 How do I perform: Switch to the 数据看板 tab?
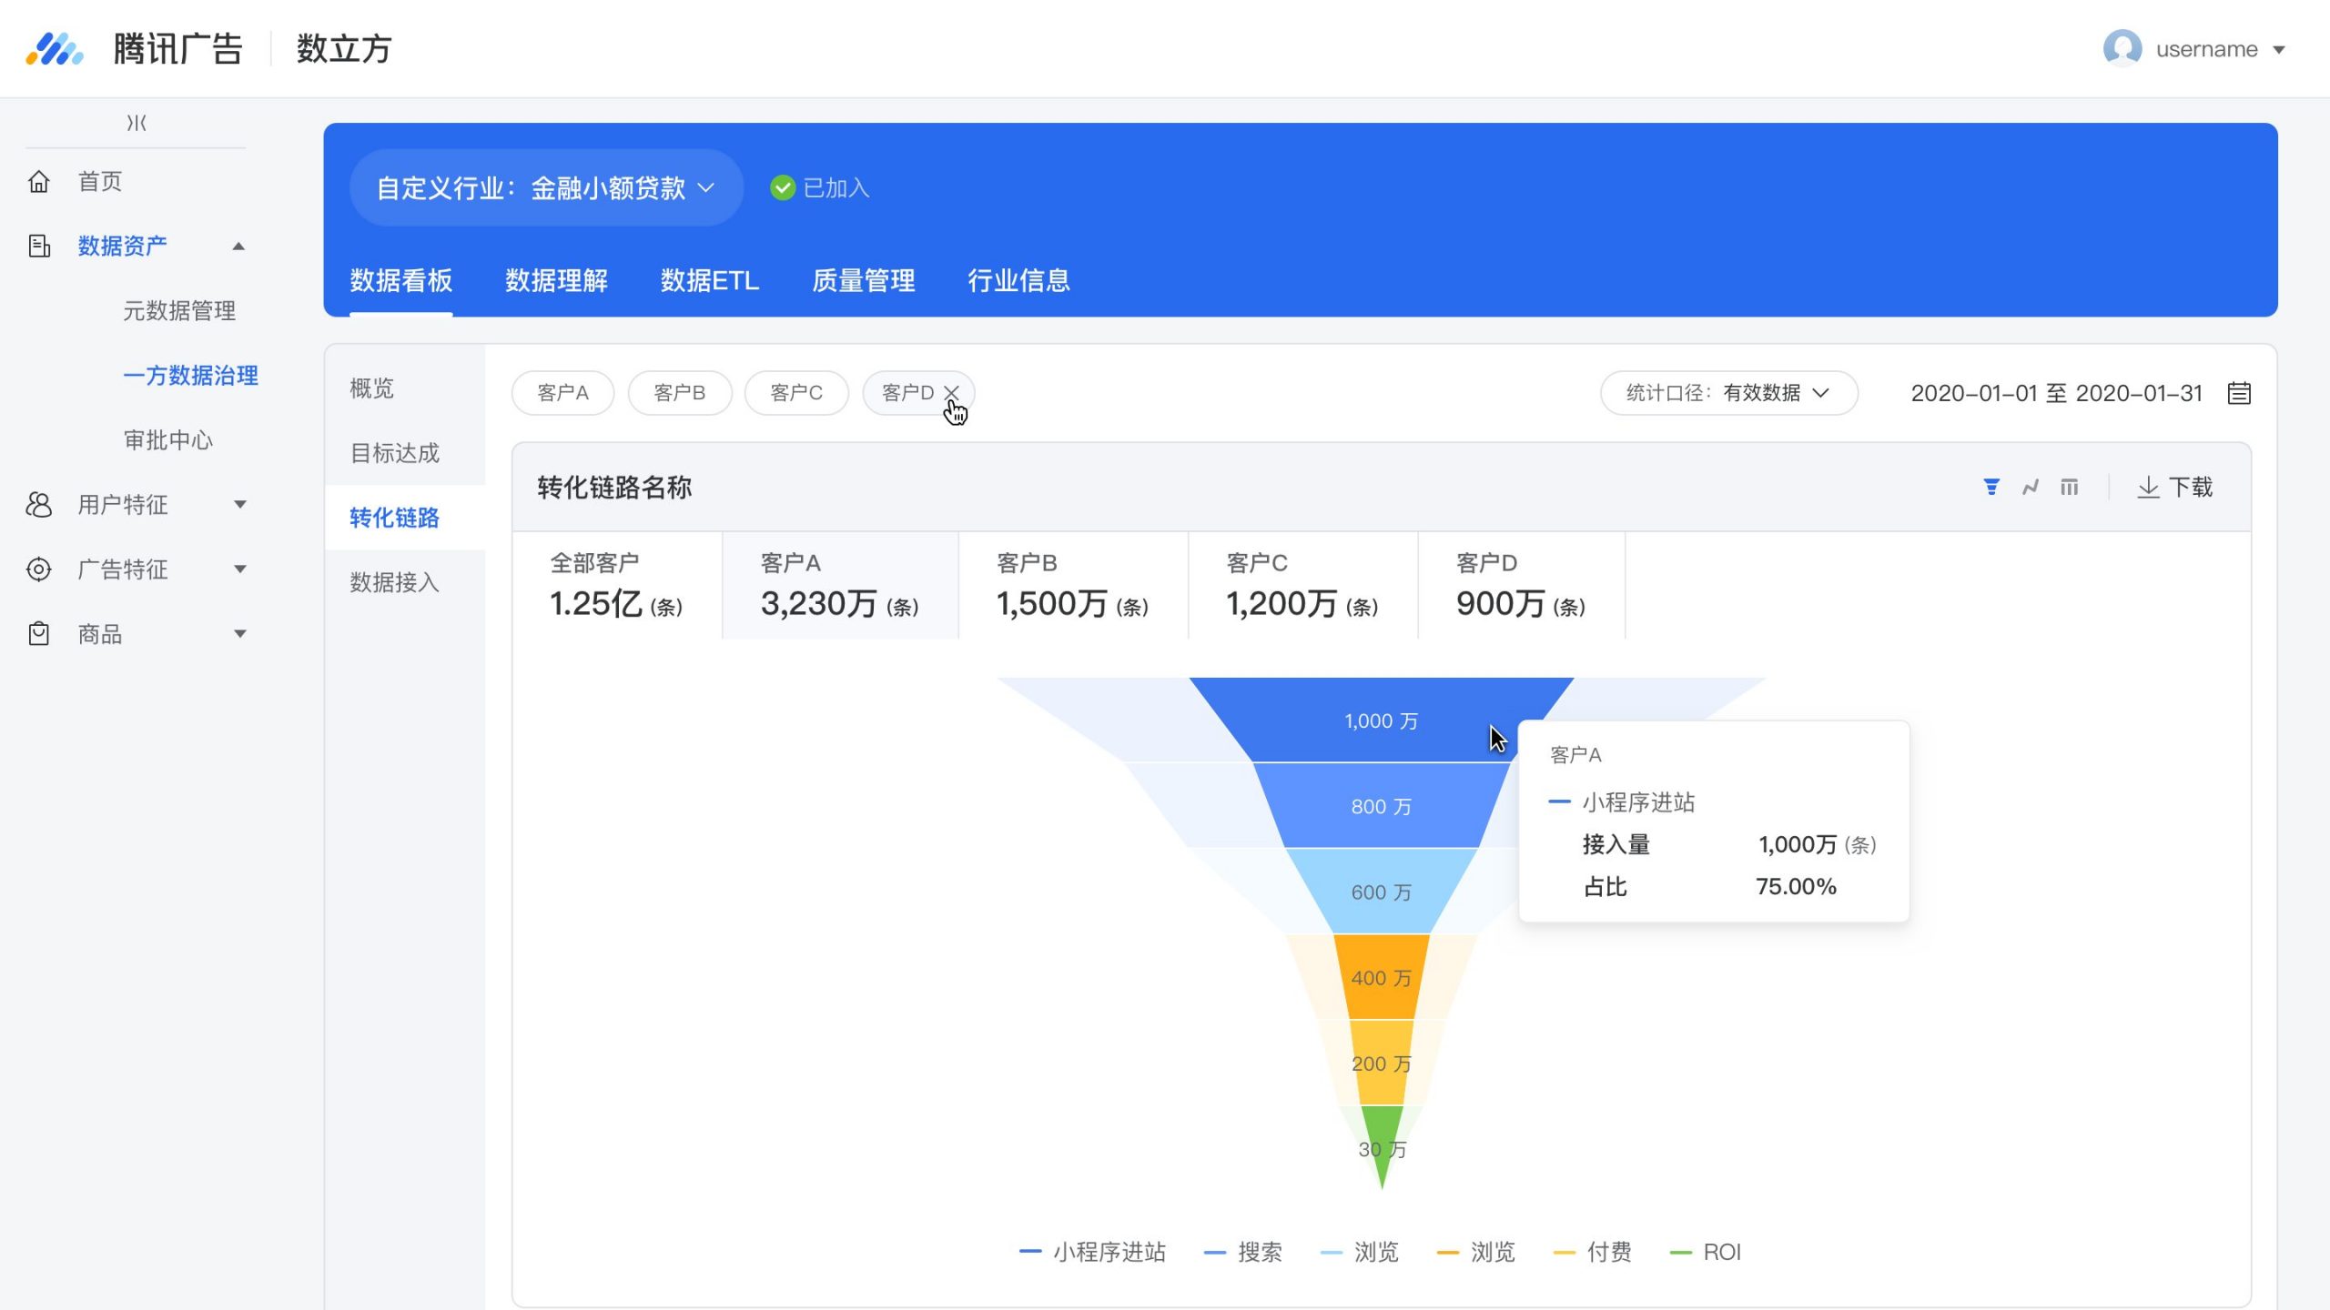(401, 280)
